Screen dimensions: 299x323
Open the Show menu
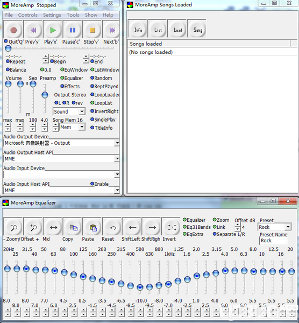coord(91,15)
